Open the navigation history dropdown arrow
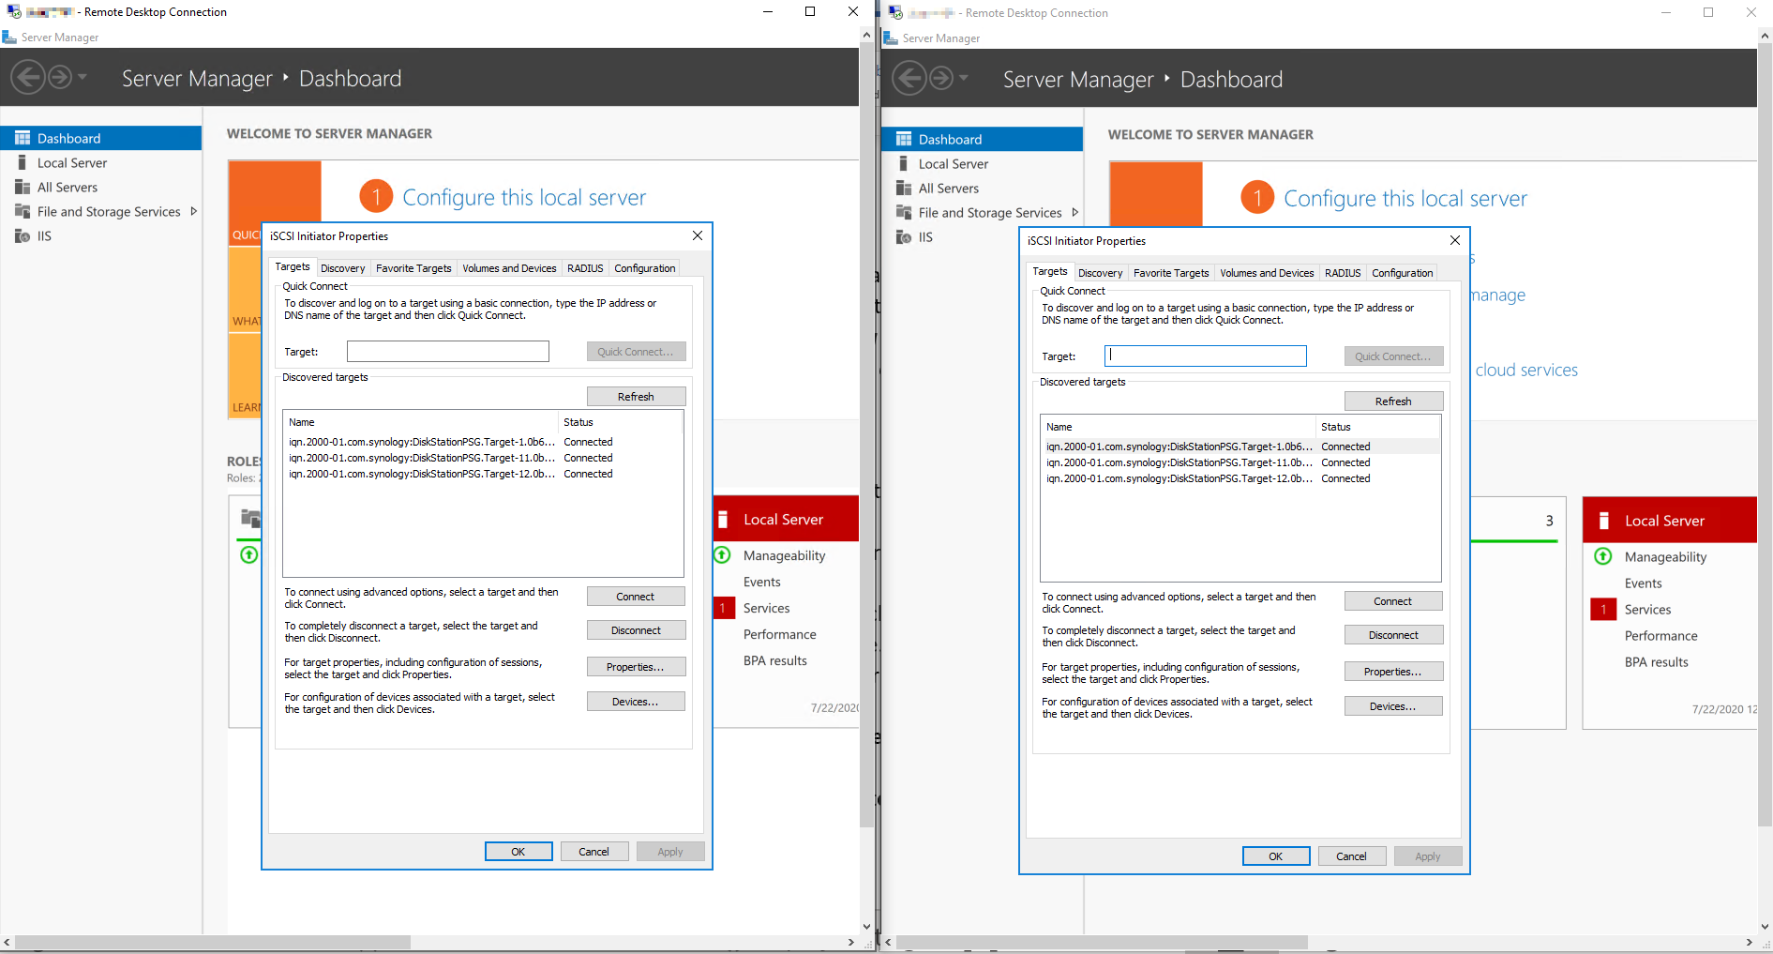The width and height of the screenshot is (1773, 954). (83, 78)
